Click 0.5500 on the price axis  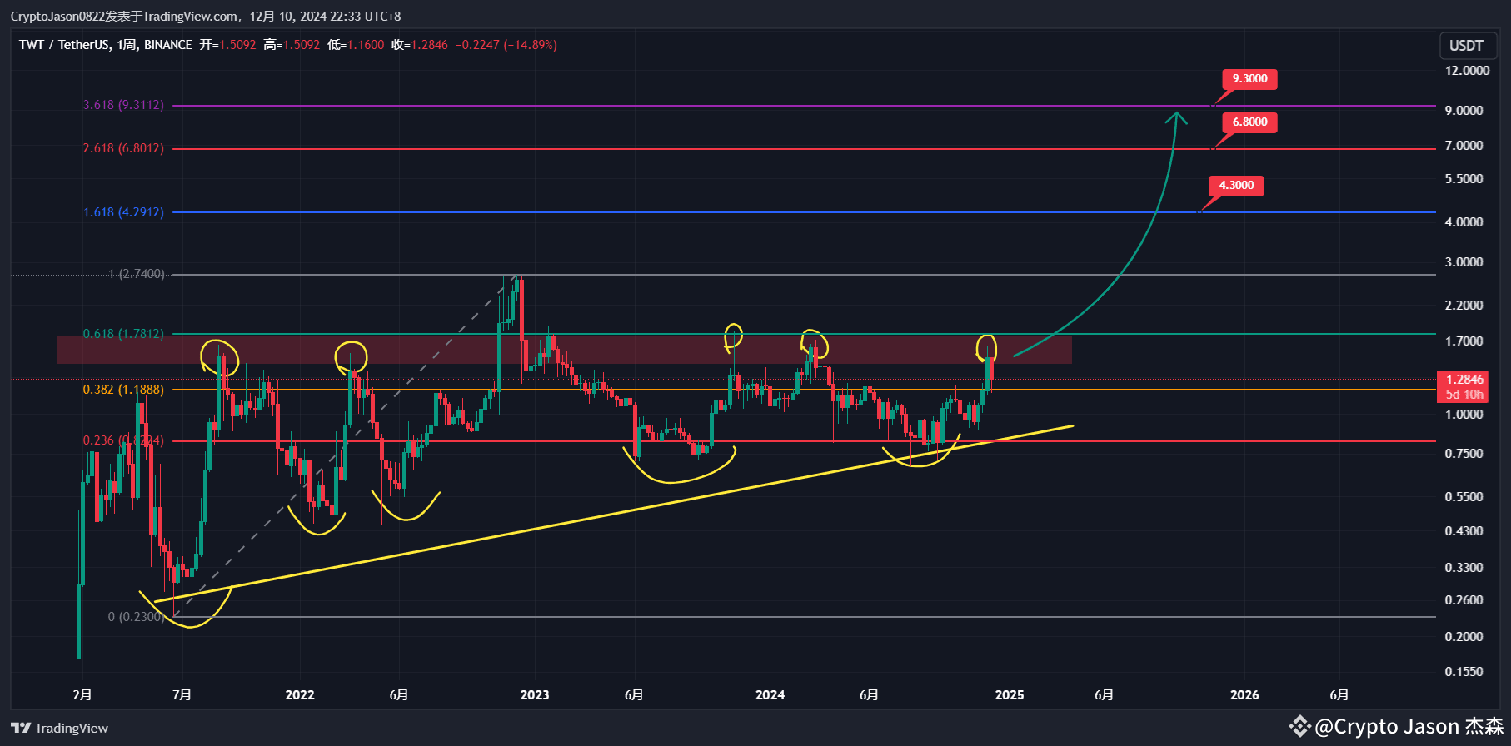pyautogui.click(x=1464, y=497)
